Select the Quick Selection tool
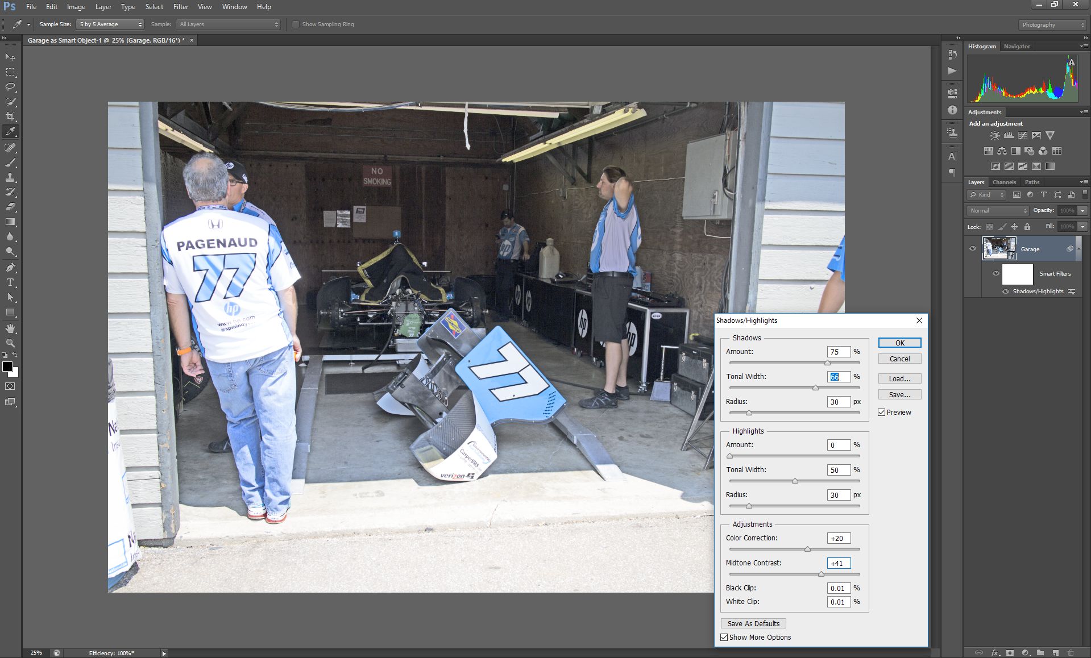This screenshot has height=658, width=1091. tap(10, 102)
